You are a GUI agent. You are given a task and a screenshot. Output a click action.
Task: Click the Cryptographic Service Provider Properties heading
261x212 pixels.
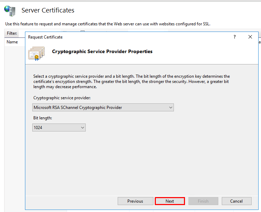coord(102,52)
